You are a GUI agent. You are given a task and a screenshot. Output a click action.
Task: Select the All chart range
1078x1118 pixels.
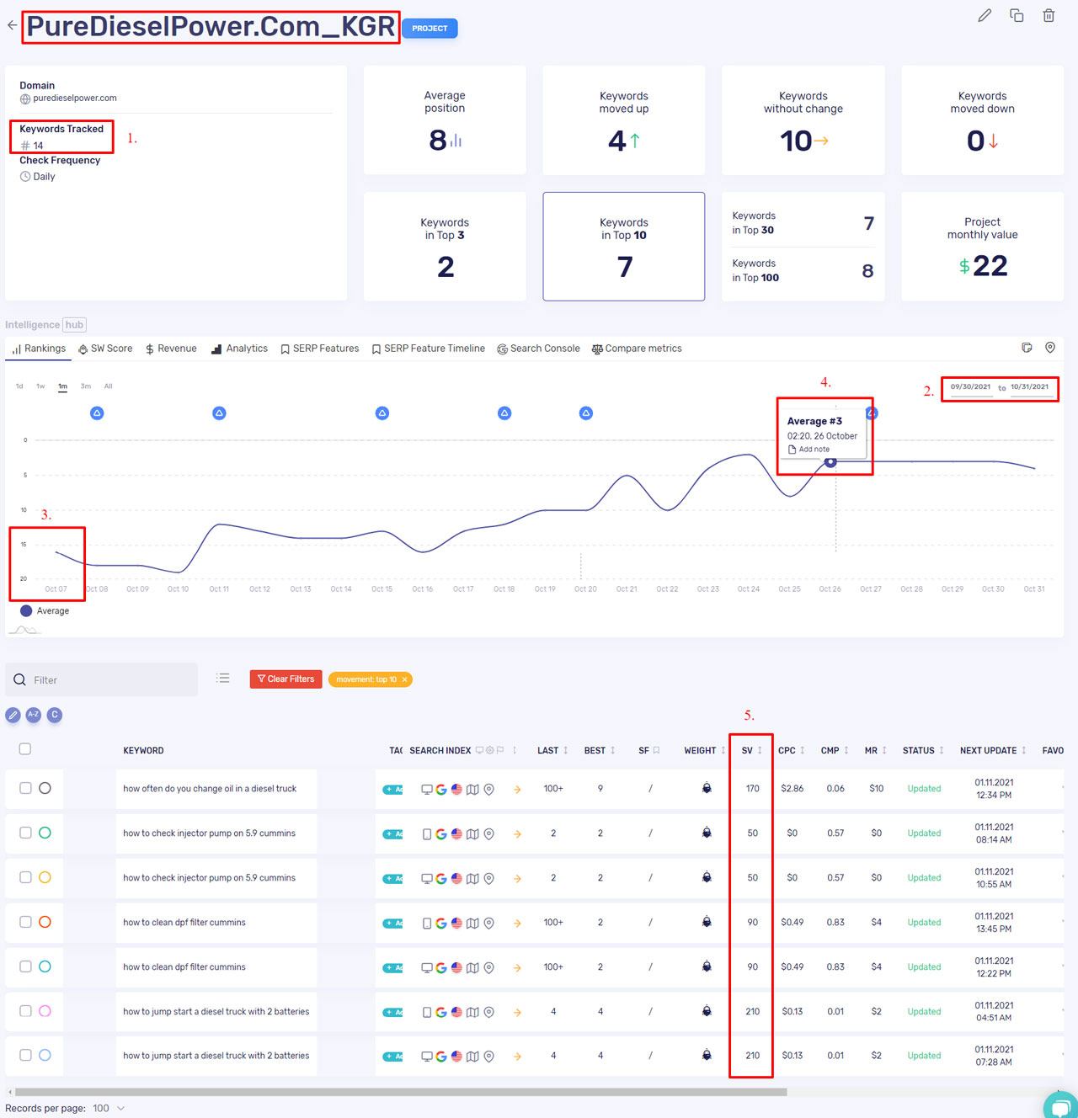pos(108,386)
